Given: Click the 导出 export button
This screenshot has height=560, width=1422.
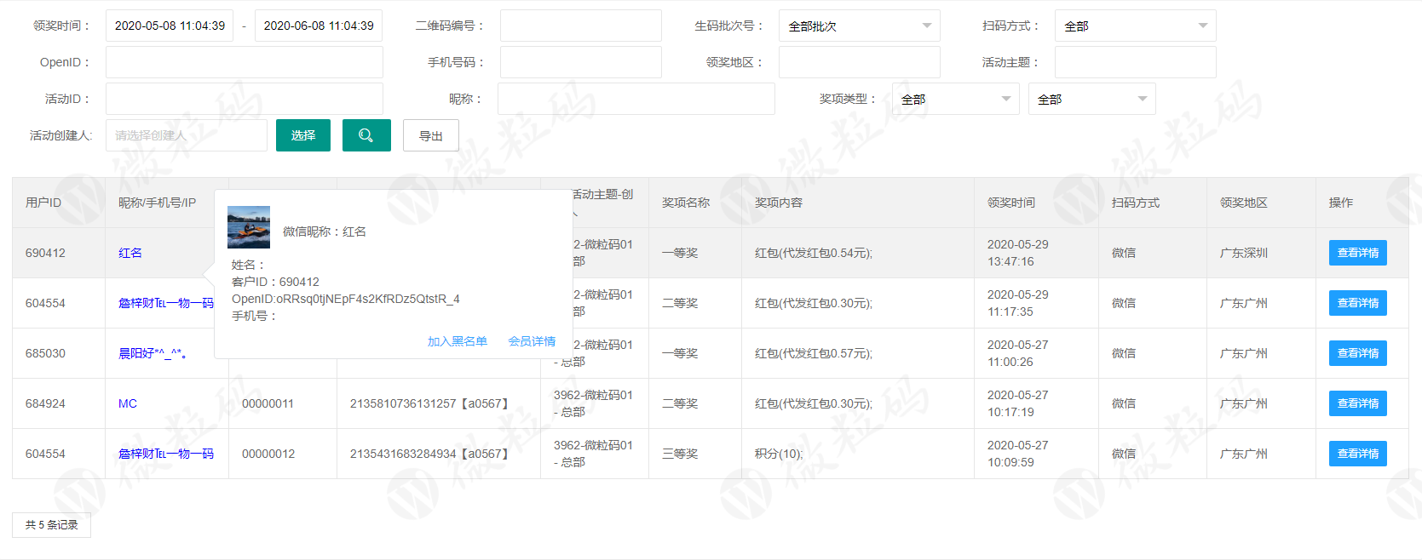Looking at the screenshot, I should point(430,136).
